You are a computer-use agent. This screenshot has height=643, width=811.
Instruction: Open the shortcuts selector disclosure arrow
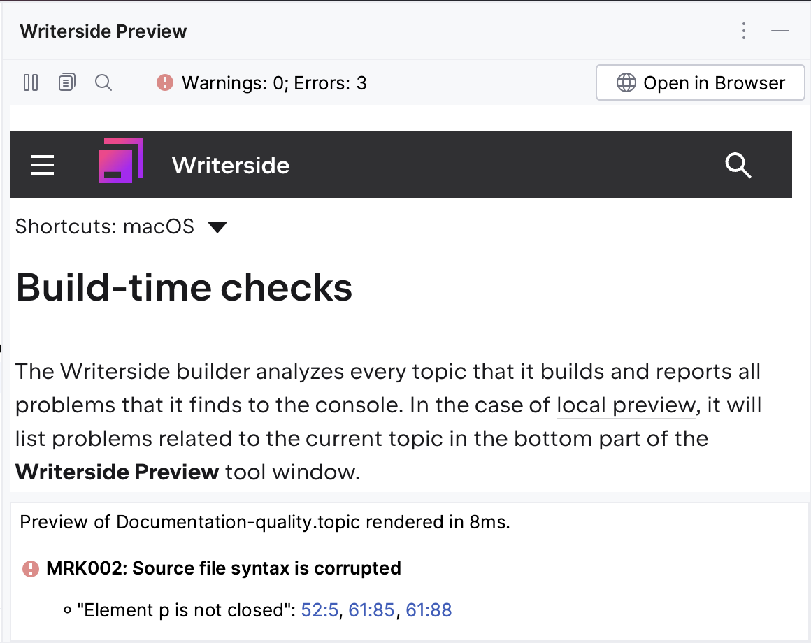tap(217, 226)
